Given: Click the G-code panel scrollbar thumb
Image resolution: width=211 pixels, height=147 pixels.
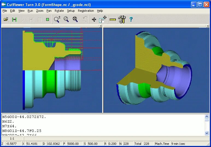Looking at the screenshot, I should [207, 120].
